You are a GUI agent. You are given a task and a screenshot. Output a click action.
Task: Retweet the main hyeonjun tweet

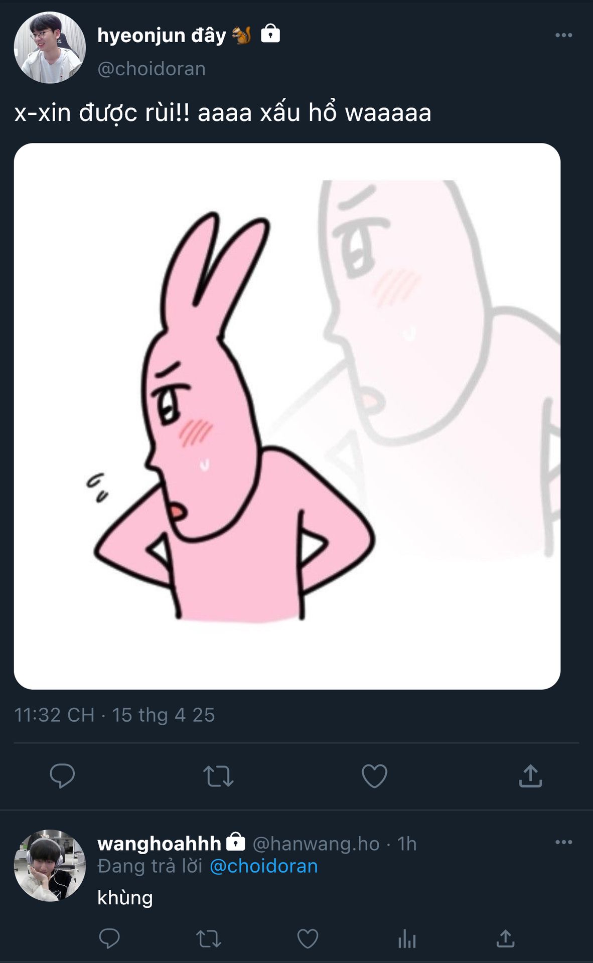[218, 775]
